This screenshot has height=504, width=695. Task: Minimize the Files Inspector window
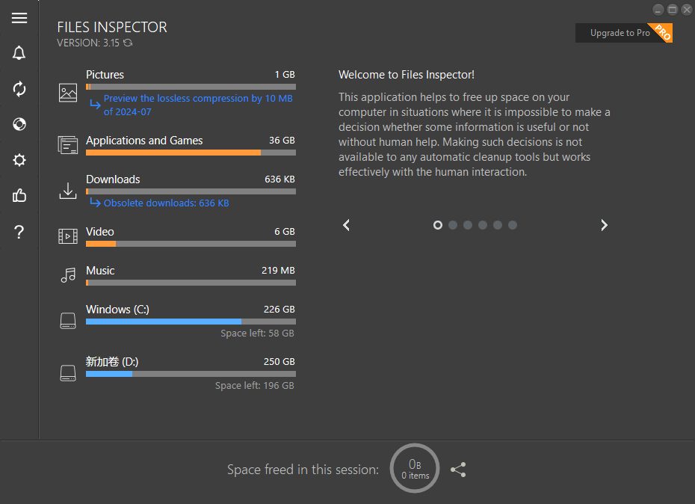(x=658, y=9)
